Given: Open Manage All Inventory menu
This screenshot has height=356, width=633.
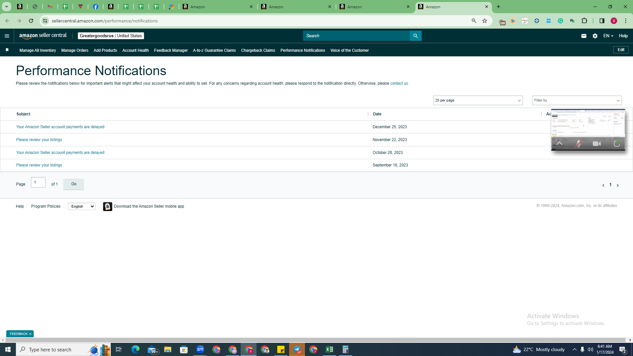Looking at the screenshot, I should click(x=38, y=50).
